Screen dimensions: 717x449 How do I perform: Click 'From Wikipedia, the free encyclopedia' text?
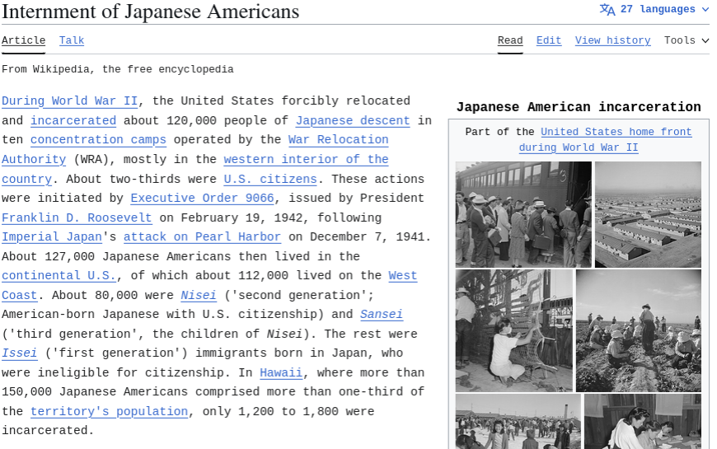(x=118, y=69)
